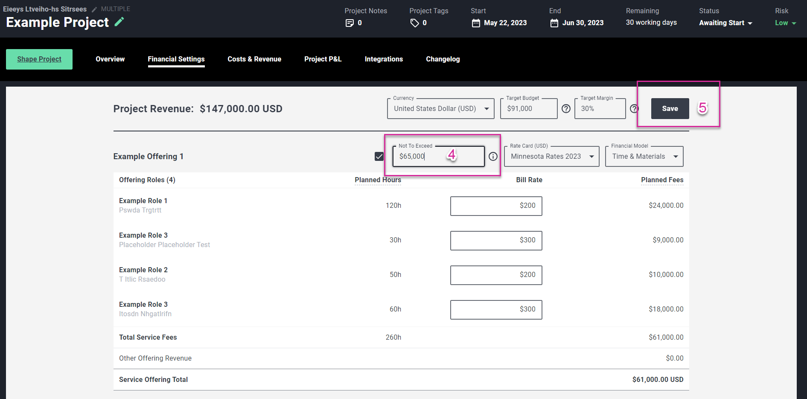Show help for Target Margin

click(634, 109)
